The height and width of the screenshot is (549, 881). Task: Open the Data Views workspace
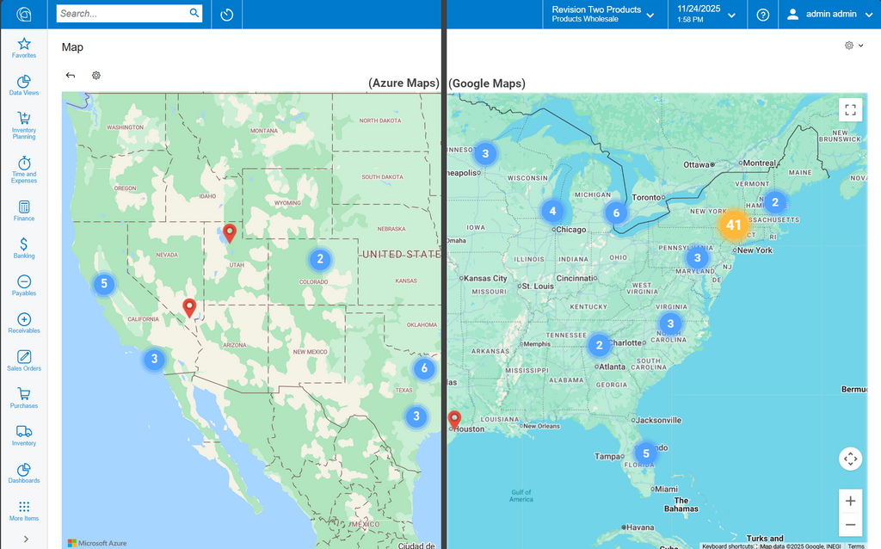(x=24, y=85)
